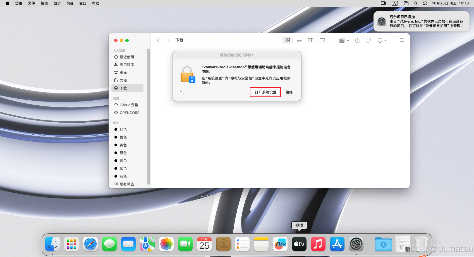Open the 窗口 menu
The height and width of the screenshot is (257, 474).
[83, 3]
